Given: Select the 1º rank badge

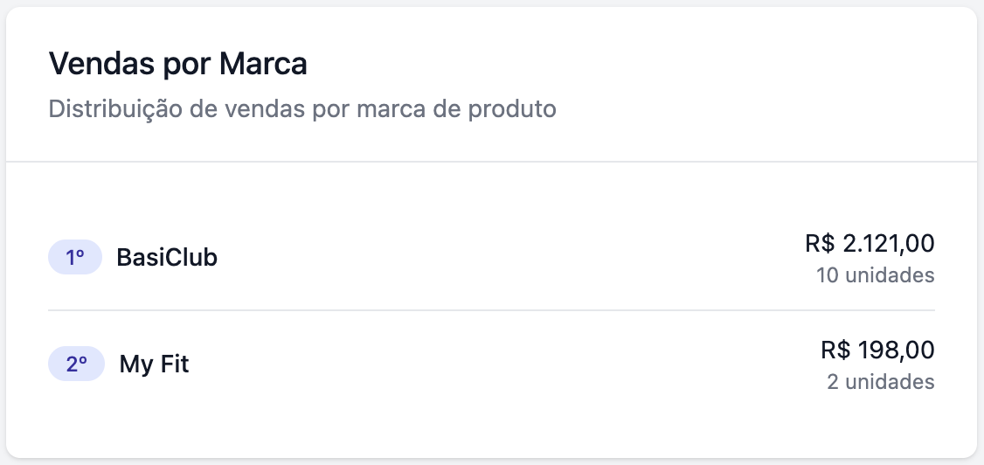Looking at the screenshot, I should pyautogui.click(x=75, y=258).
